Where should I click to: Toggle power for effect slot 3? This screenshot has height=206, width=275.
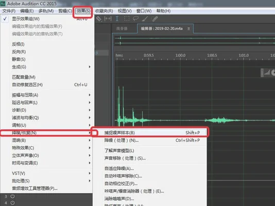(x=12, y=196)
